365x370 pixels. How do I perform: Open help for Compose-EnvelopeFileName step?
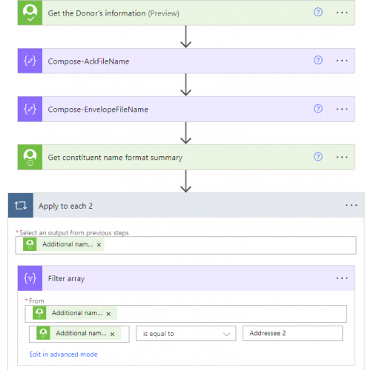click(318, 109)
